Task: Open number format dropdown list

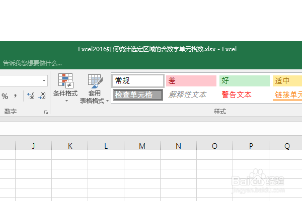Action: coord(44,80)
